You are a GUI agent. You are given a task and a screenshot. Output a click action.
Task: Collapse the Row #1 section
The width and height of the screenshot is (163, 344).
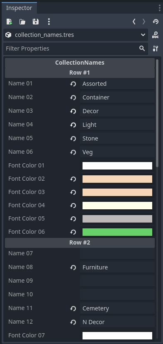pos(80,73)
